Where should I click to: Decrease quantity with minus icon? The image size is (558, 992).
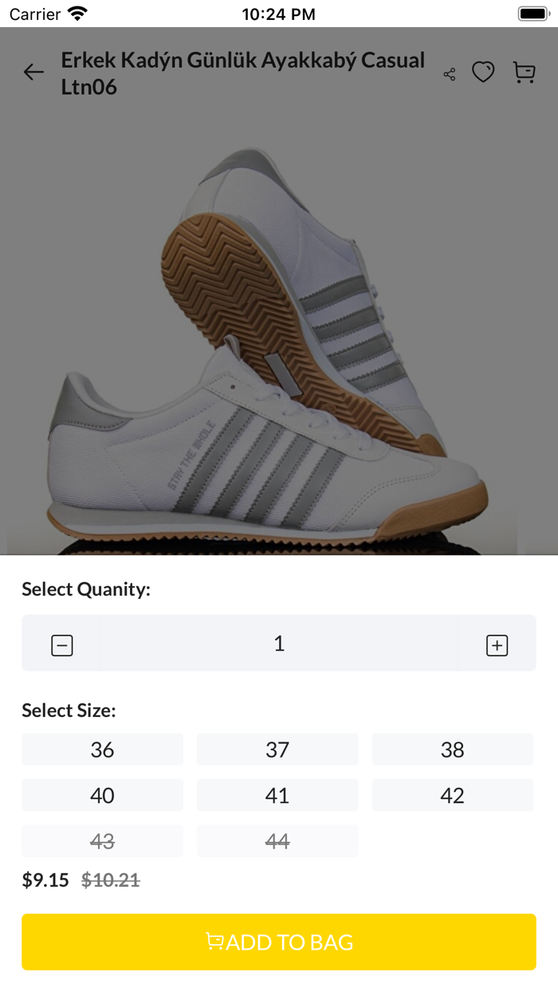point(62,645)
